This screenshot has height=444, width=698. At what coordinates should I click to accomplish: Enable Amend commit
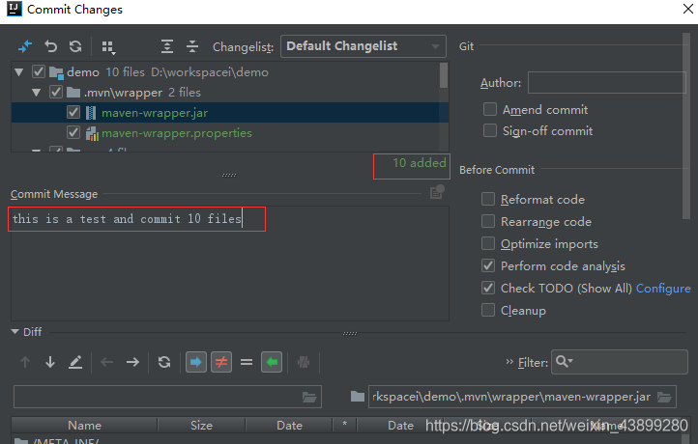click(x=490, y=109)
